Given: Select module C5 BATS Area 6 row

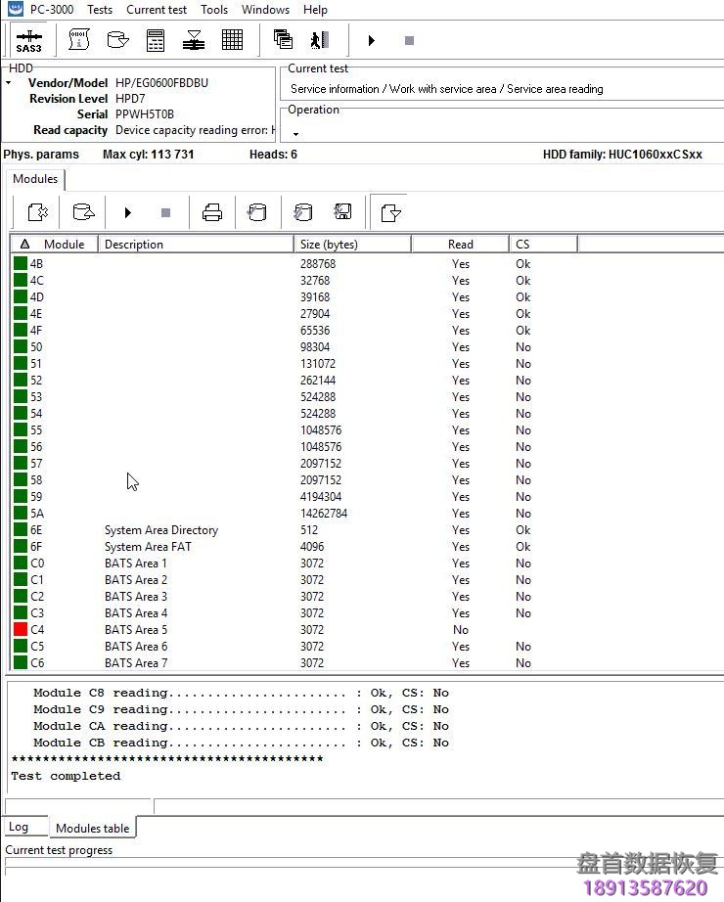Looking at the screenshot, I should coord(294,646).
